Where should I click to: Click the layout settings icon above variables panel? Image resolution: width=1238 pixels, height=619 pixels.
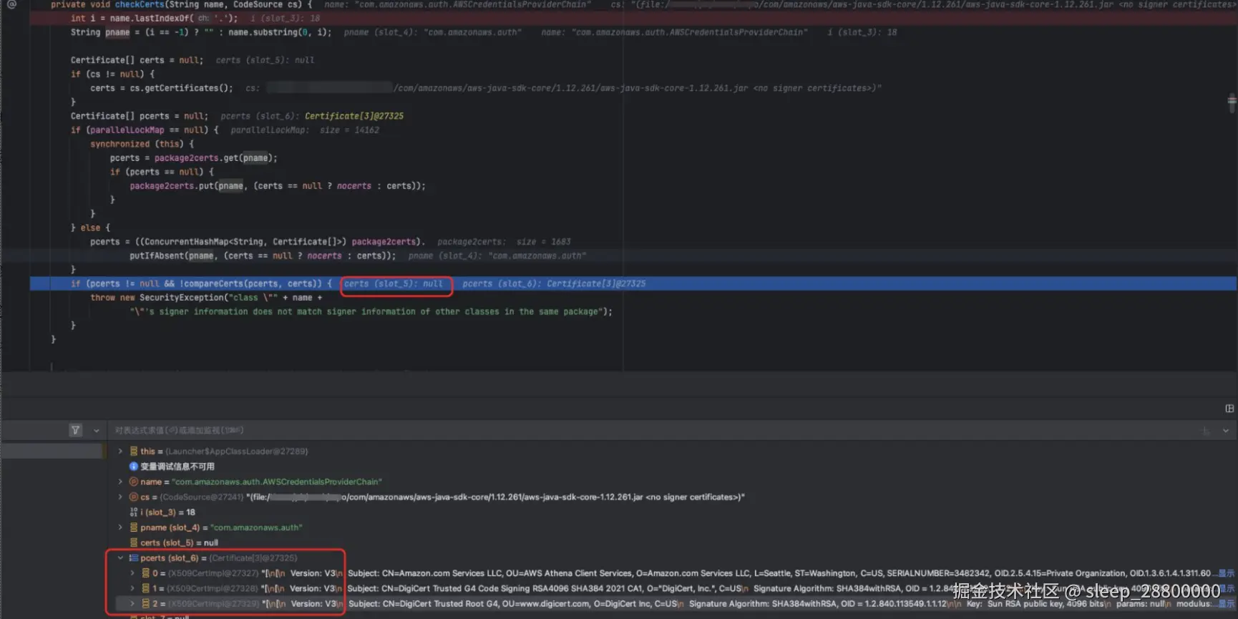[x=1229, y=409]
